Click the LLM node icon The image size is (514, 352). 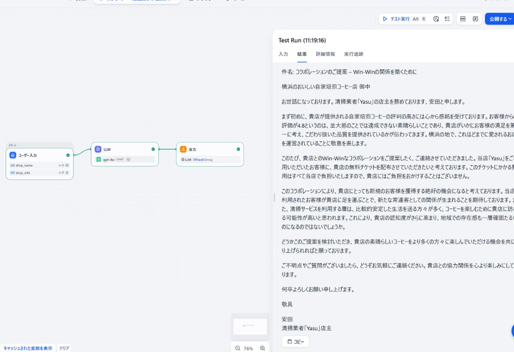point(98,150)
